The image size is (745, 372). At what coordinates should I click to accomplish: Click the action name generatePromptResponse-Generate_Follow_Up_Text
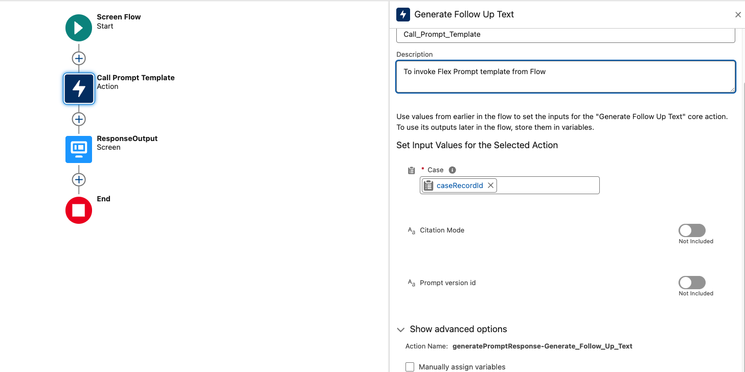coord(543,346)
